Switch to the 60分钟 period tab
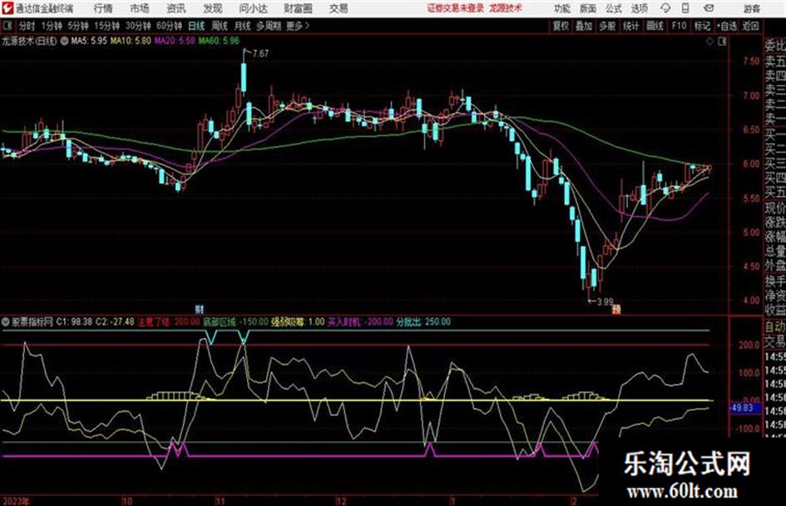The image size is (786, 506). (169, 26)
